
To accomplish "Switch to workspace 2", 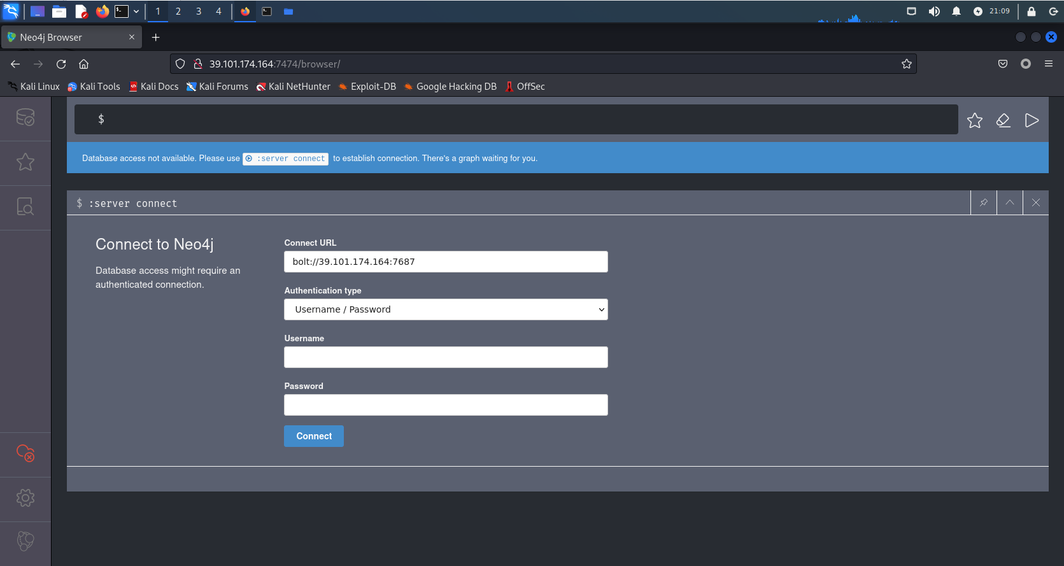I will coord(178,11).
